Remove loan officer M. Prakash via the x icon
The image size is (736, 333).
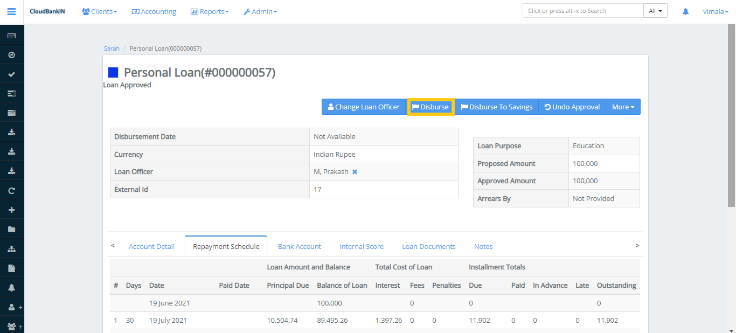pos(355,171)
